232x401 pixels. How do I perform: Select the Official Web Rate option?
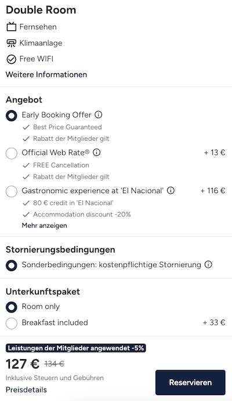click(x=12, y=153)
